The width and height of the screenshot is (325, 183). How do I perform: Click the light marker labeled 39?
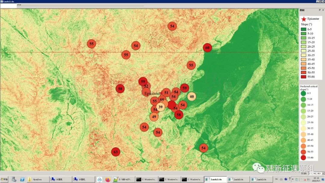[x=160, y=107]
